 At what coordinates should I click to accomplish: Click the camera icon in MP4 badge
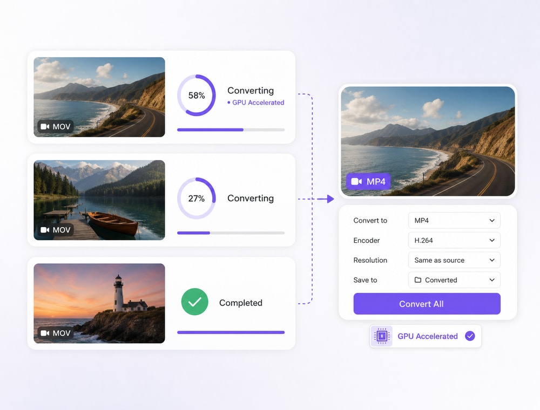point(356,181)
